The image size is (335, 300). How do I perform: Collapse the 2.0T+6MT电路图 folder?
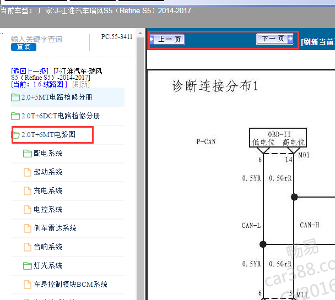coord(48,135)
